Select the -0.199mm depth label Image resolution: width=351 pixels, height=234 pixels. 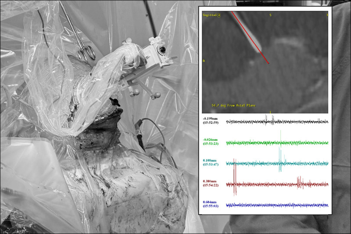212,119
